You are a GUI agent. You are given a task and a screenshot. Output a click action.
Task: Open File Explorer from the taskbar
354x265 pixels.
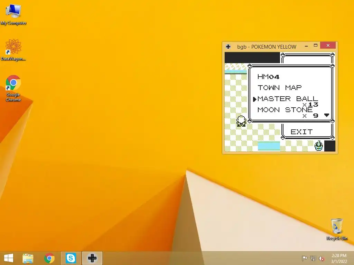pos(28,258)
